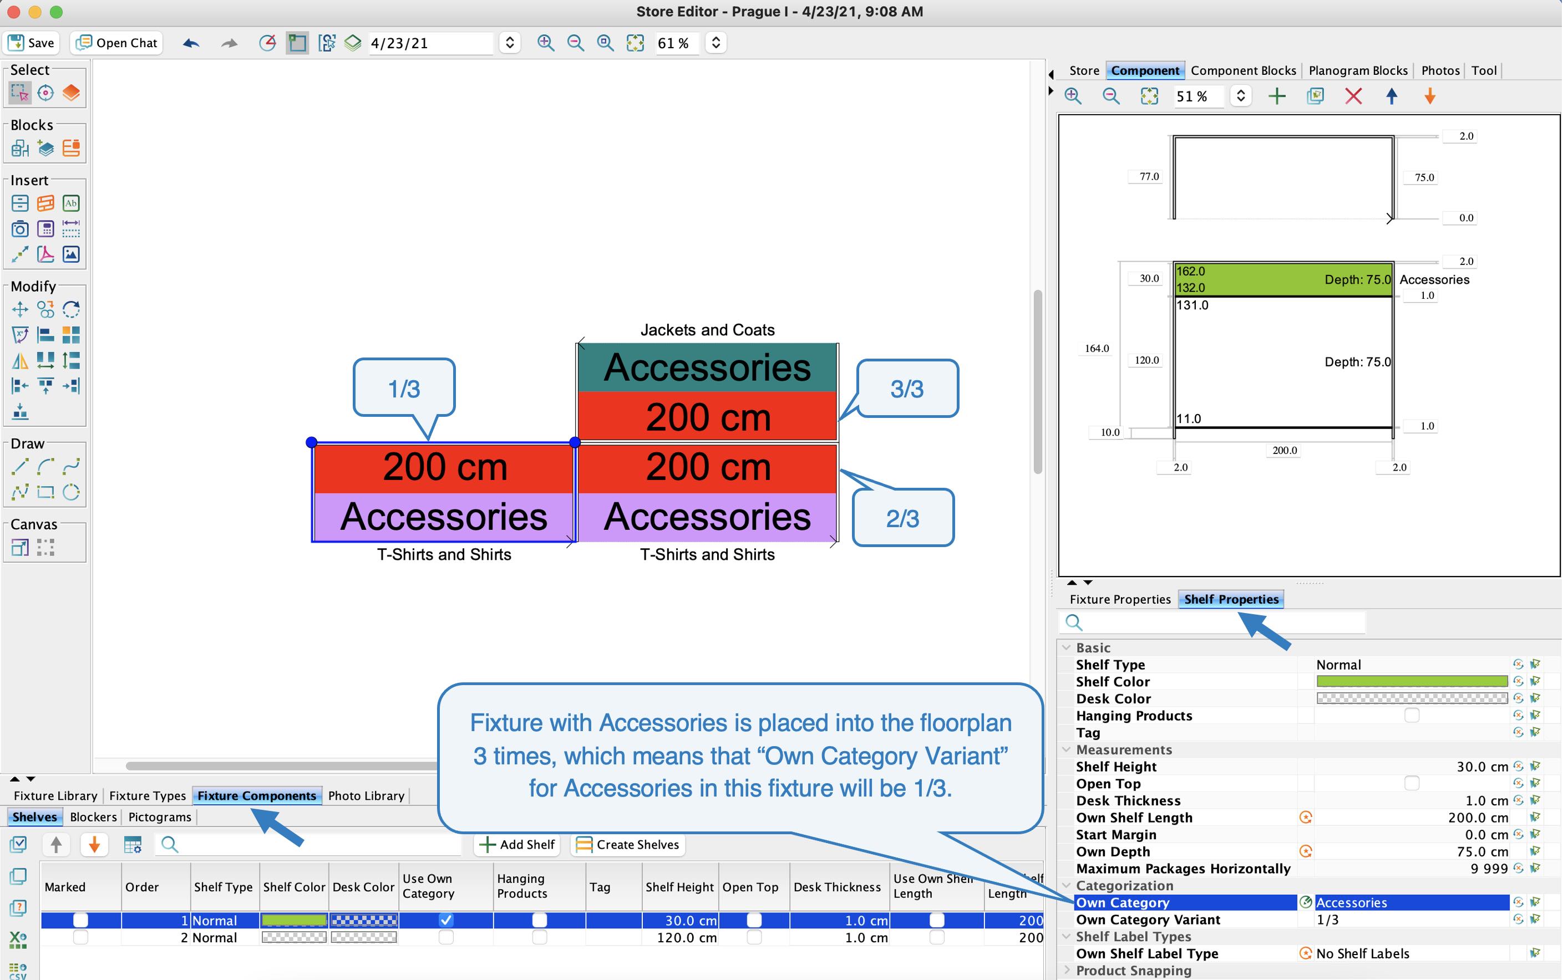Toggle Use Own Shelf Length for row 1
The height and width of the screenshot is (980, 1563).
click(936, 920)
